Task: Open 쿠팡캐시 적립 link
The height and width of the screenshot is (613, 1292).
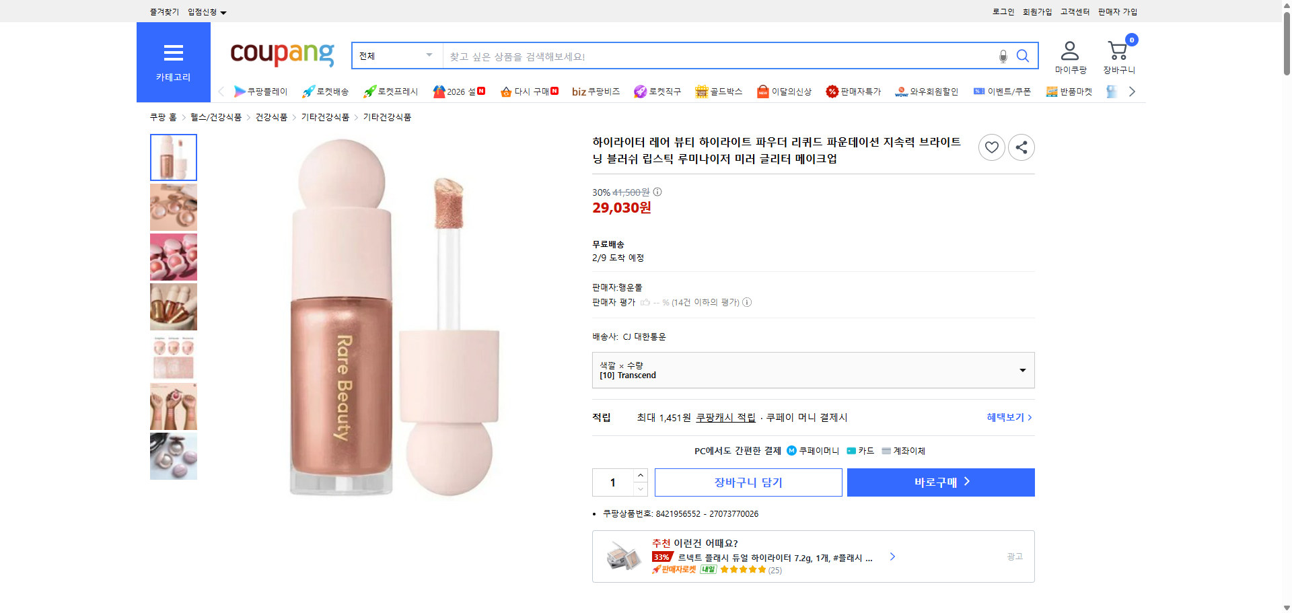Action: coord(725,417)
